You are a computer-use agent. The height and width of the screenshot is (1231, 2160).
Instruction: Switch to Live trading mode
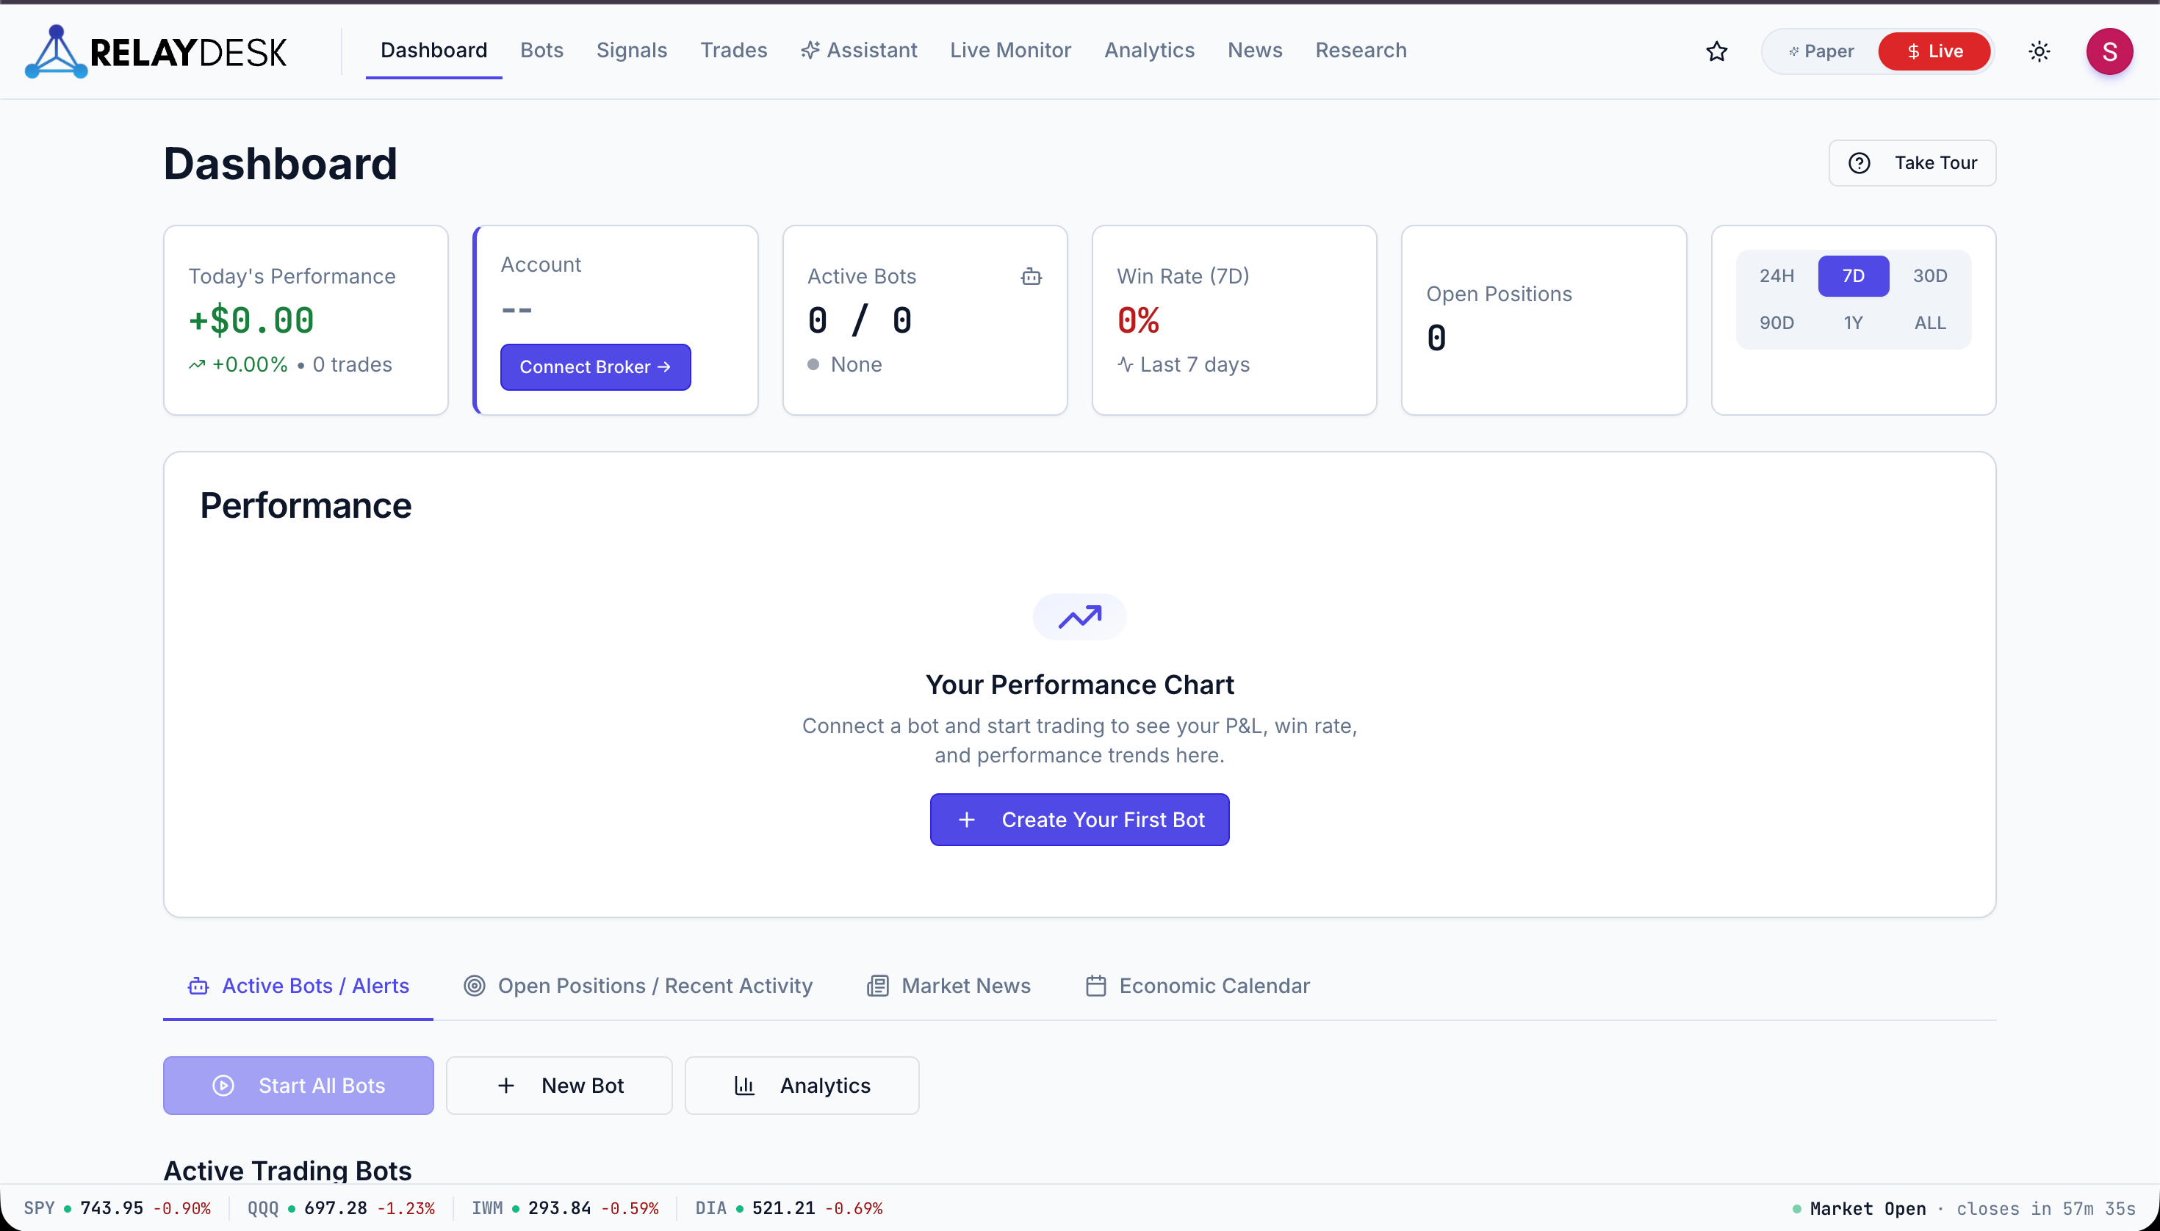tap(1933, 51)
